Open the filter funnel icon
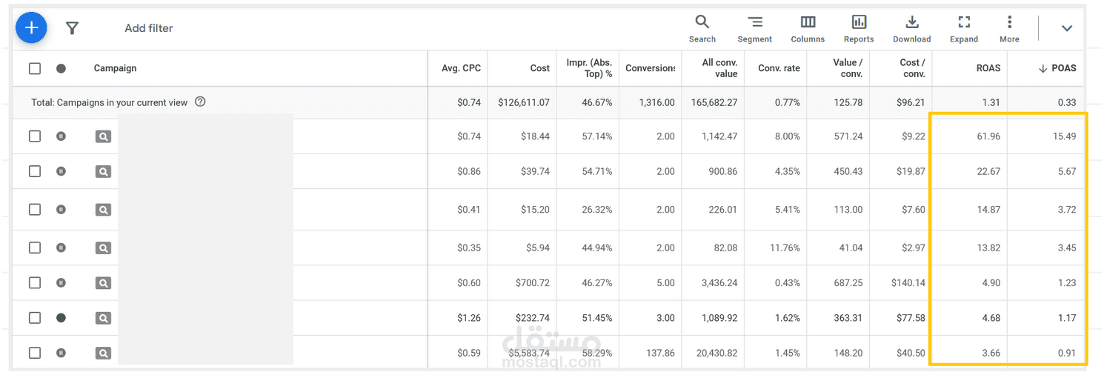This screenshot has height=378, width=1104. click(72, 28)
